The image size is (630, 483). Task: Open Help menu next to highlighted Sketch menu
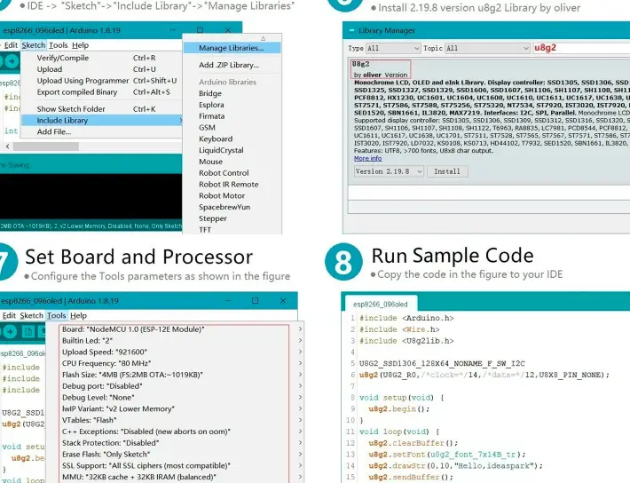click(x=80, y=45)
